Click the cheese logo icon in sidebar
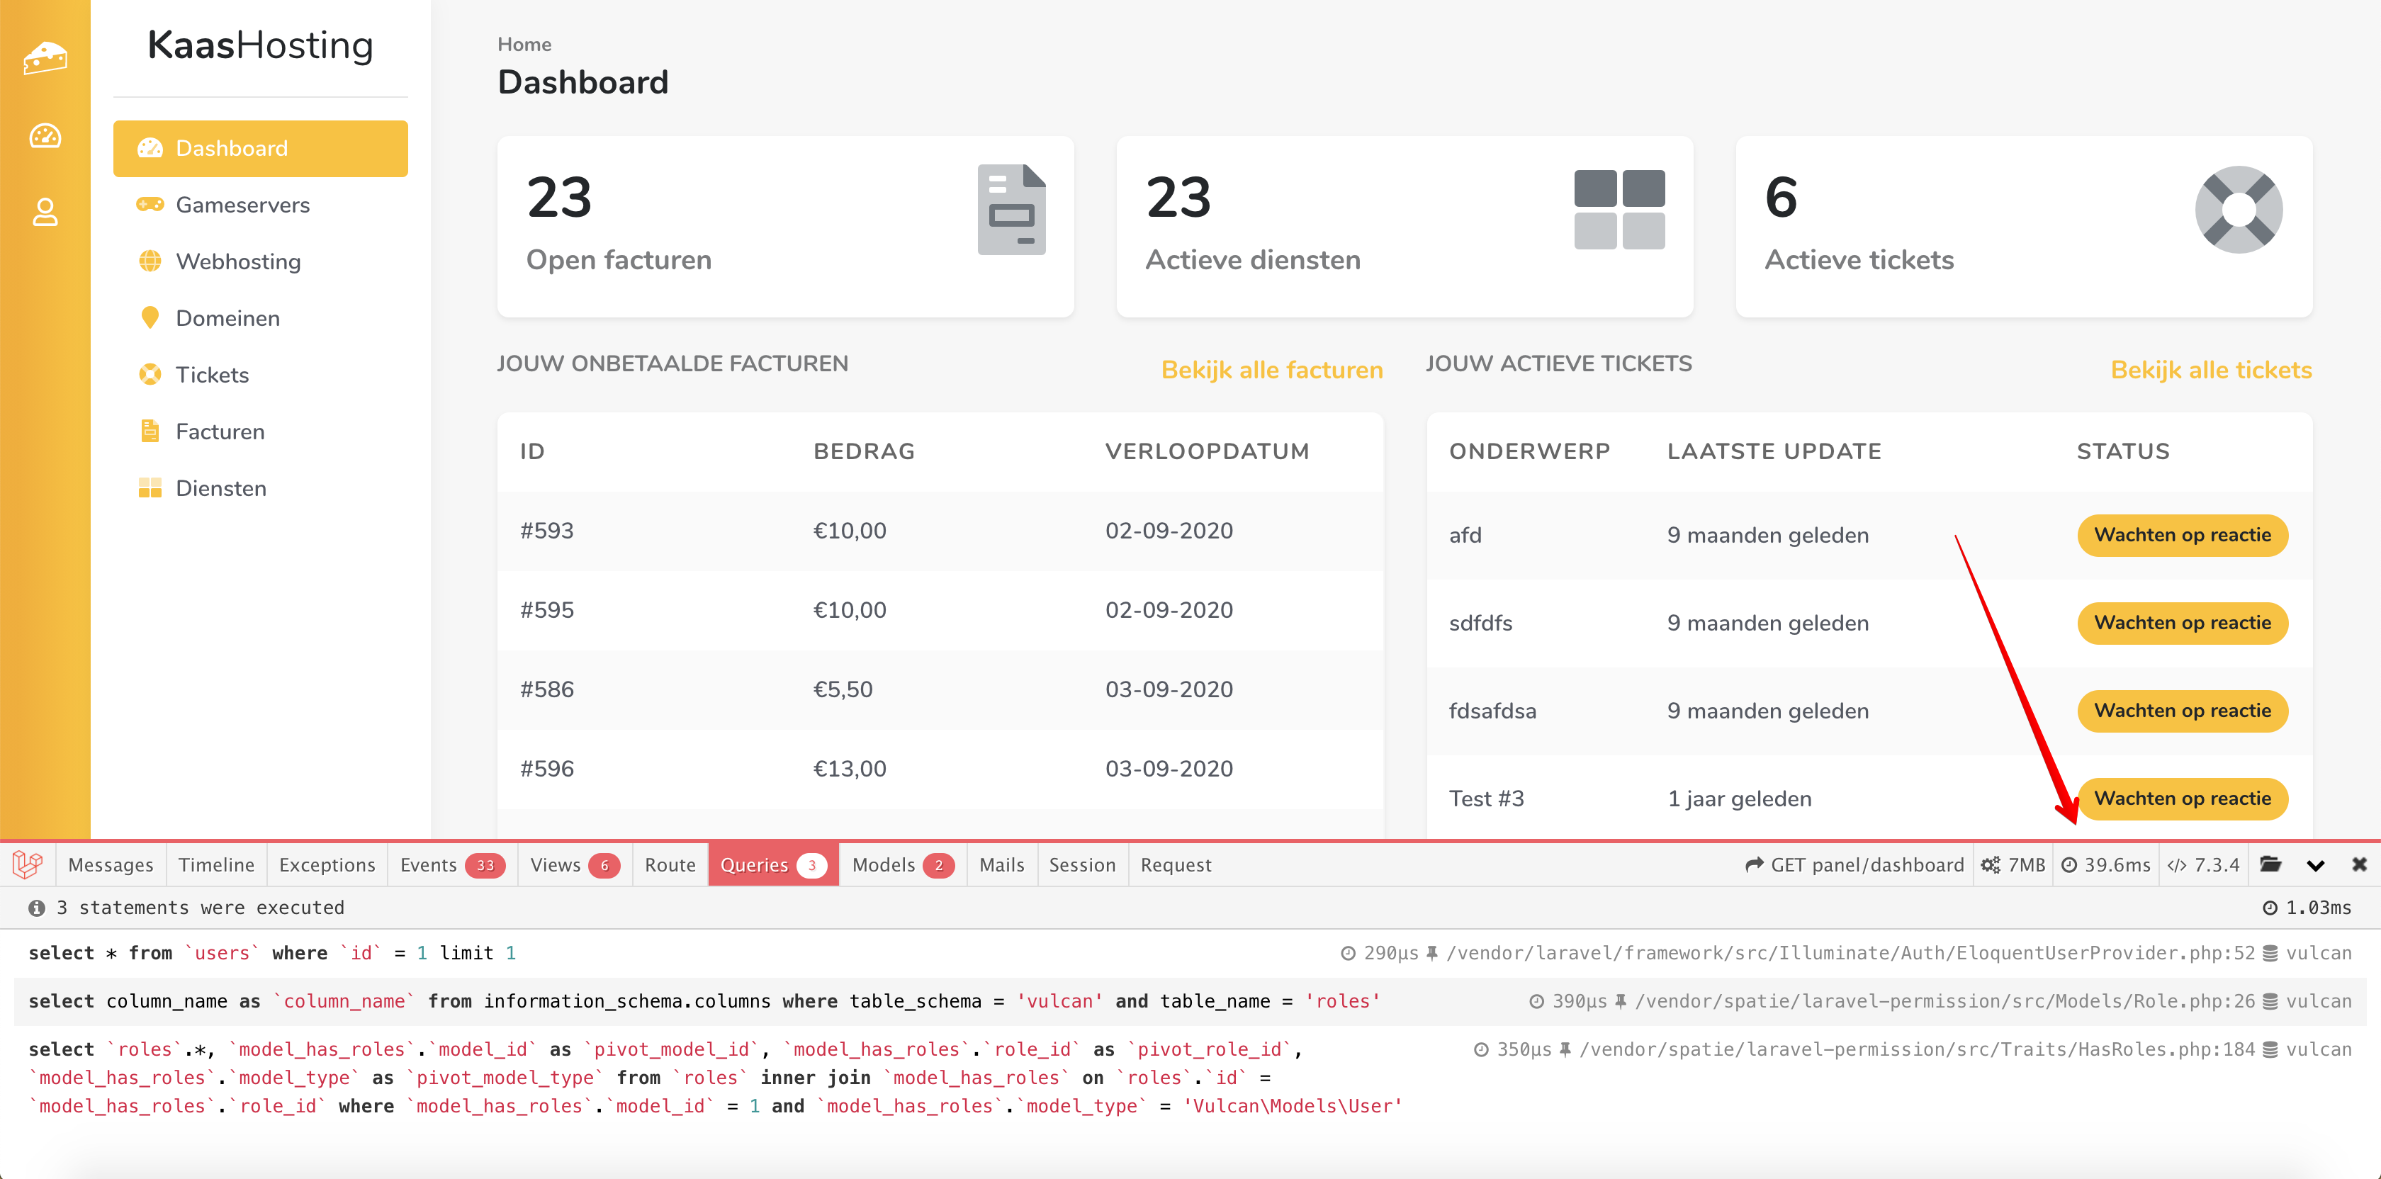Screen dimensions: 2381x1179 coord(45,57)
